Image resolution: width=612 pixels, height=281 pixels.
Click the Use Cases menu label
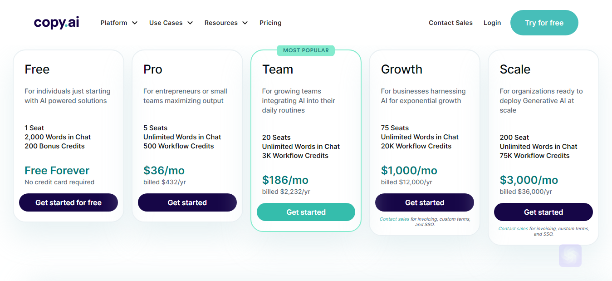tap(166, 23)
